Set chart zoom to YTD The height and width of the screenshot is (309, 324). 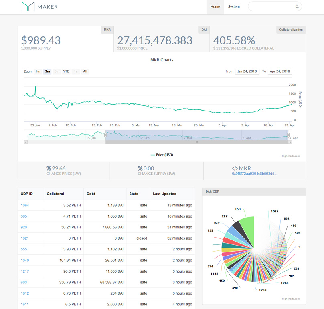click(66, 71)
